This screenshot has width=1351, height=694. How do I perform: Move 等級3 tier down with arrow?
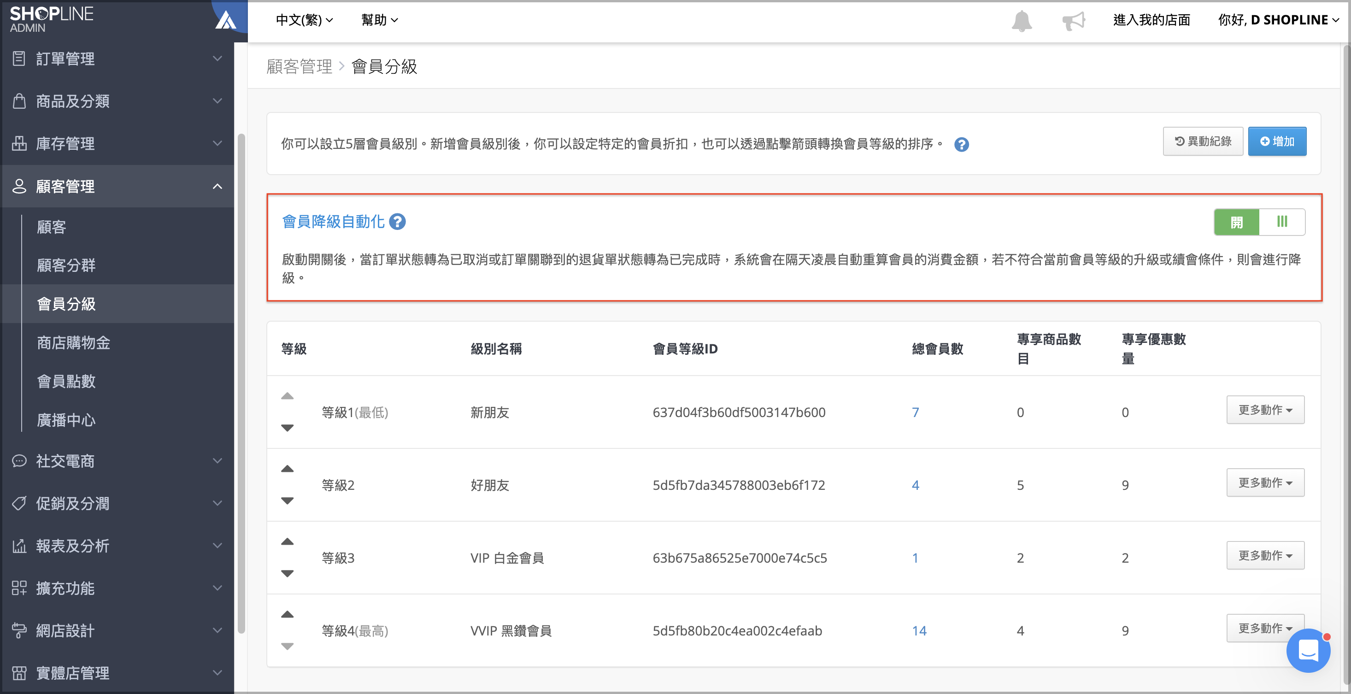coord(288,573)
